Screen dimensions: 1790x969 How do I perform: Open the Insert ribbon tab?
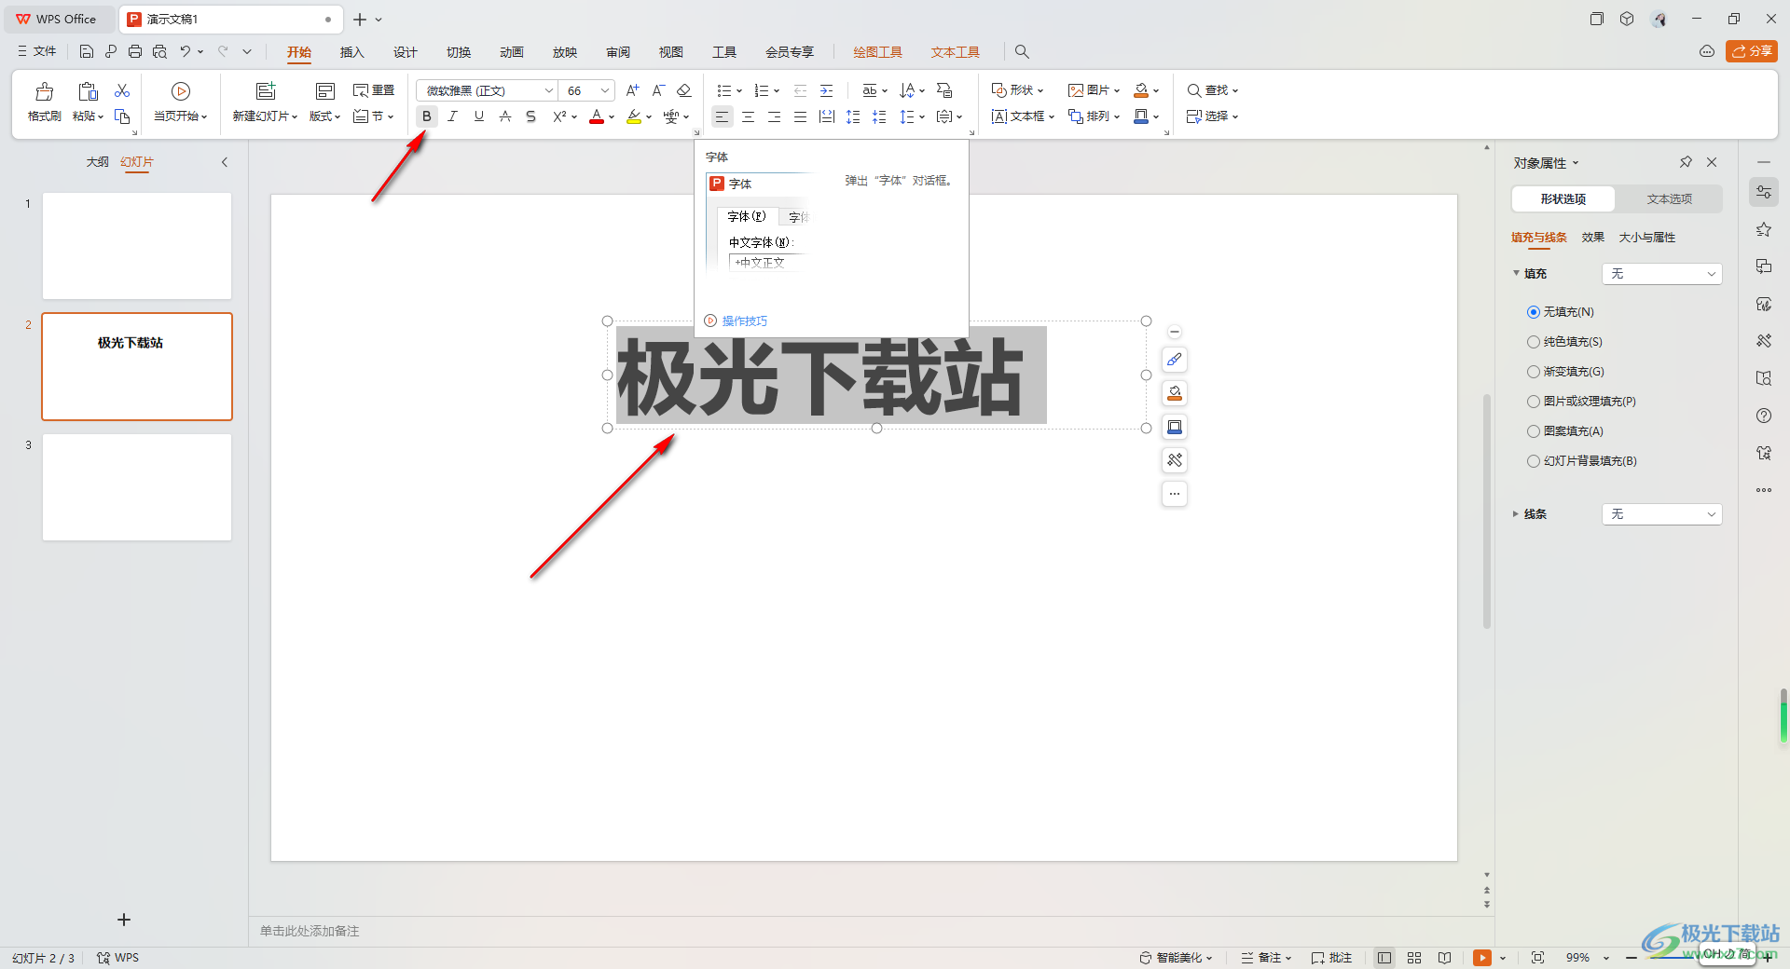pyautogui.click(x=351, y=52)
